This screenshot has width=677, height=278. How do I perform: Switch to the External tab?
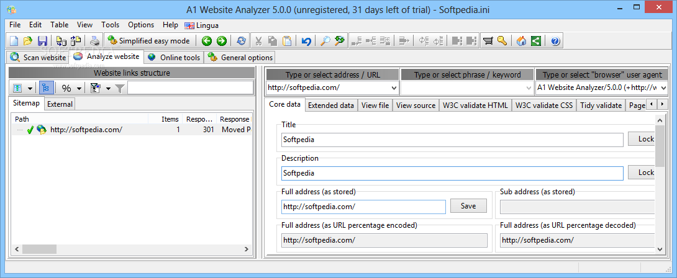point(60,104)
